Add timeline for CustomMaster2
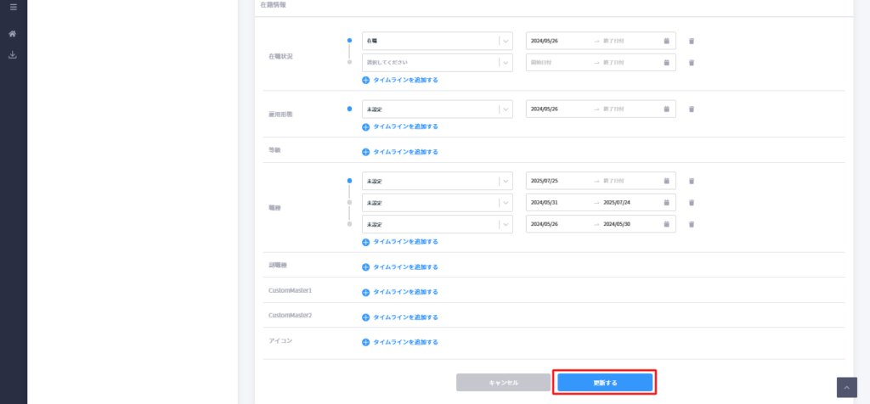Screen dimensions: 870x404 (x=400, y=317)
